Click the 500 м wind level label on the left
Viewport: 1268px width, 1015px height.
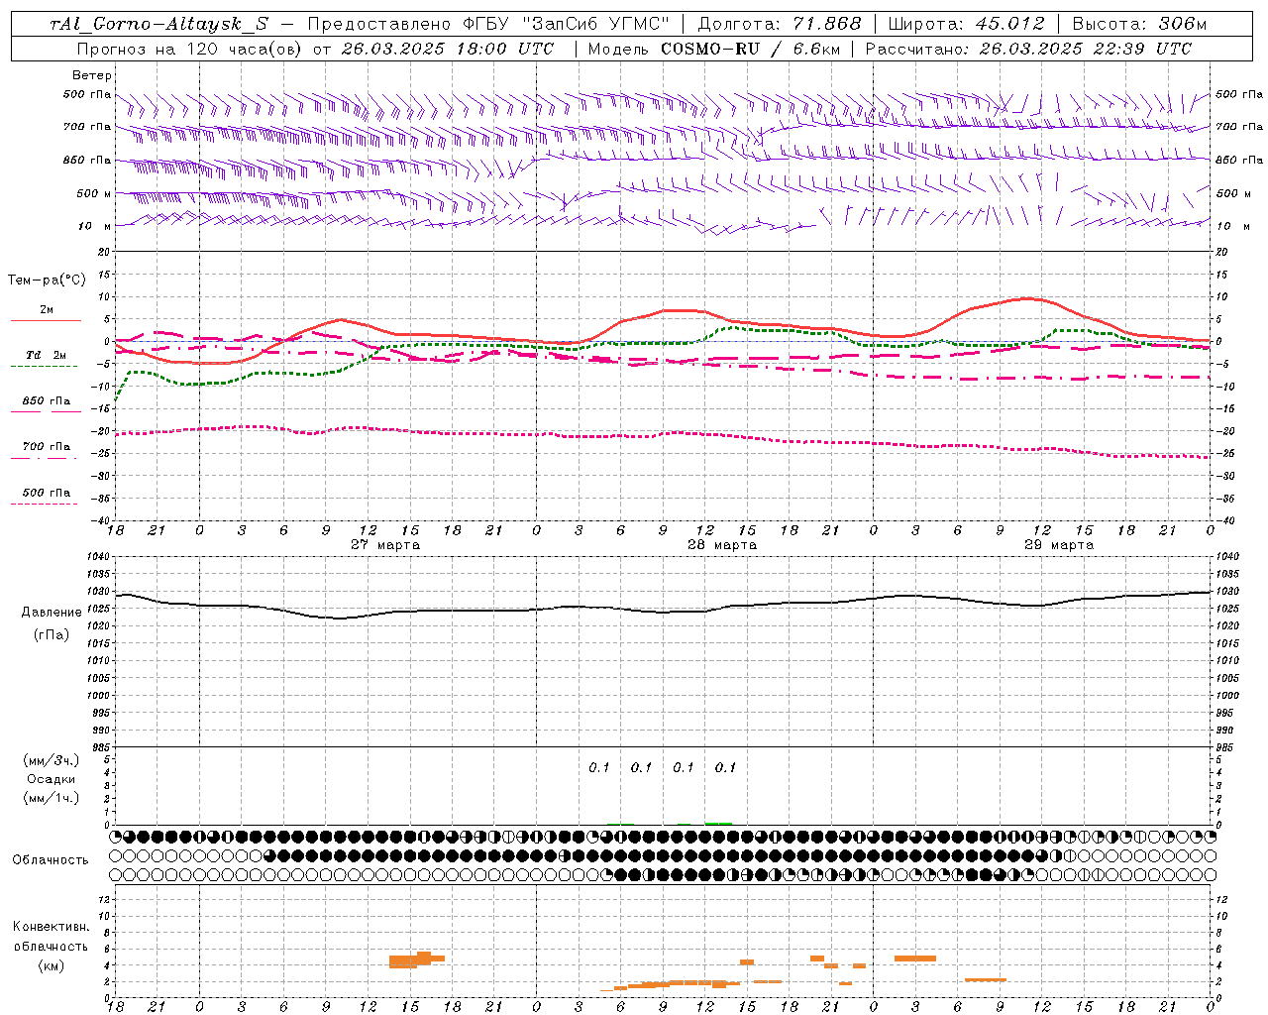tap(94, 193)
